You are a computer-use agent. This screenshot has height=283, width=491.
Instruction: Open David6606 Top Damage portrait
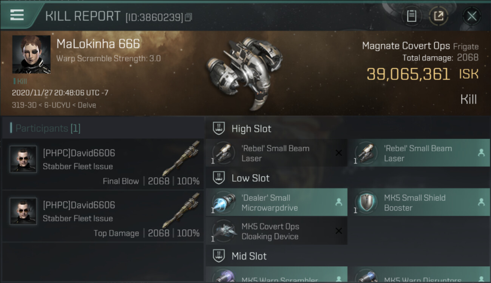(x=23, y=211)
